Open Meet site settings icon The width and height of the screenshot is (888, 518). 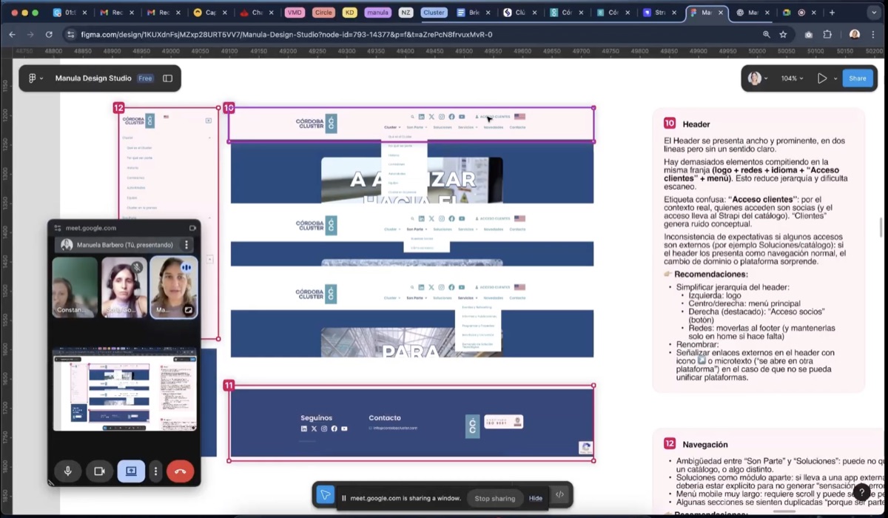click(x=58, y=228)
